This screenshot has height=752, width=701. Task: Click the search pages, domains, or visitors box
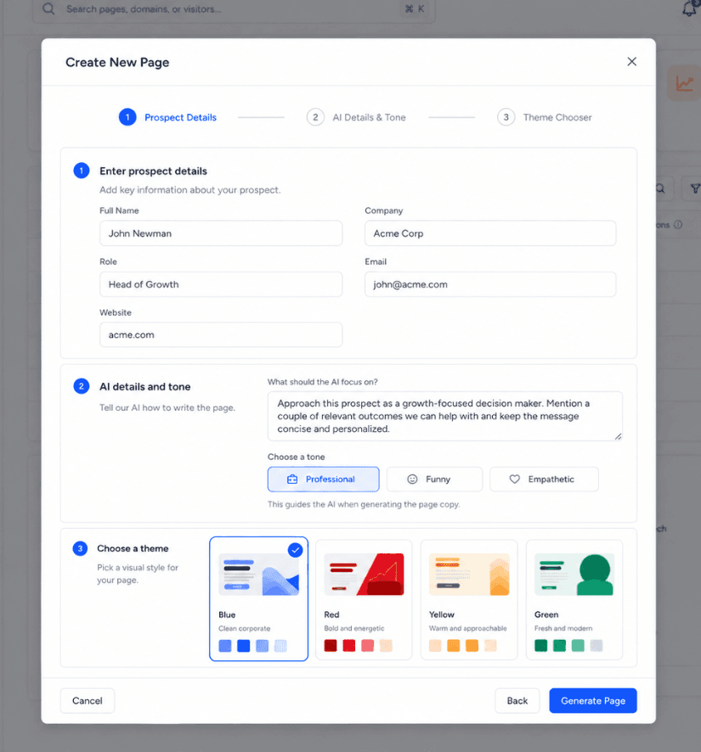click(x=234, y=9)
